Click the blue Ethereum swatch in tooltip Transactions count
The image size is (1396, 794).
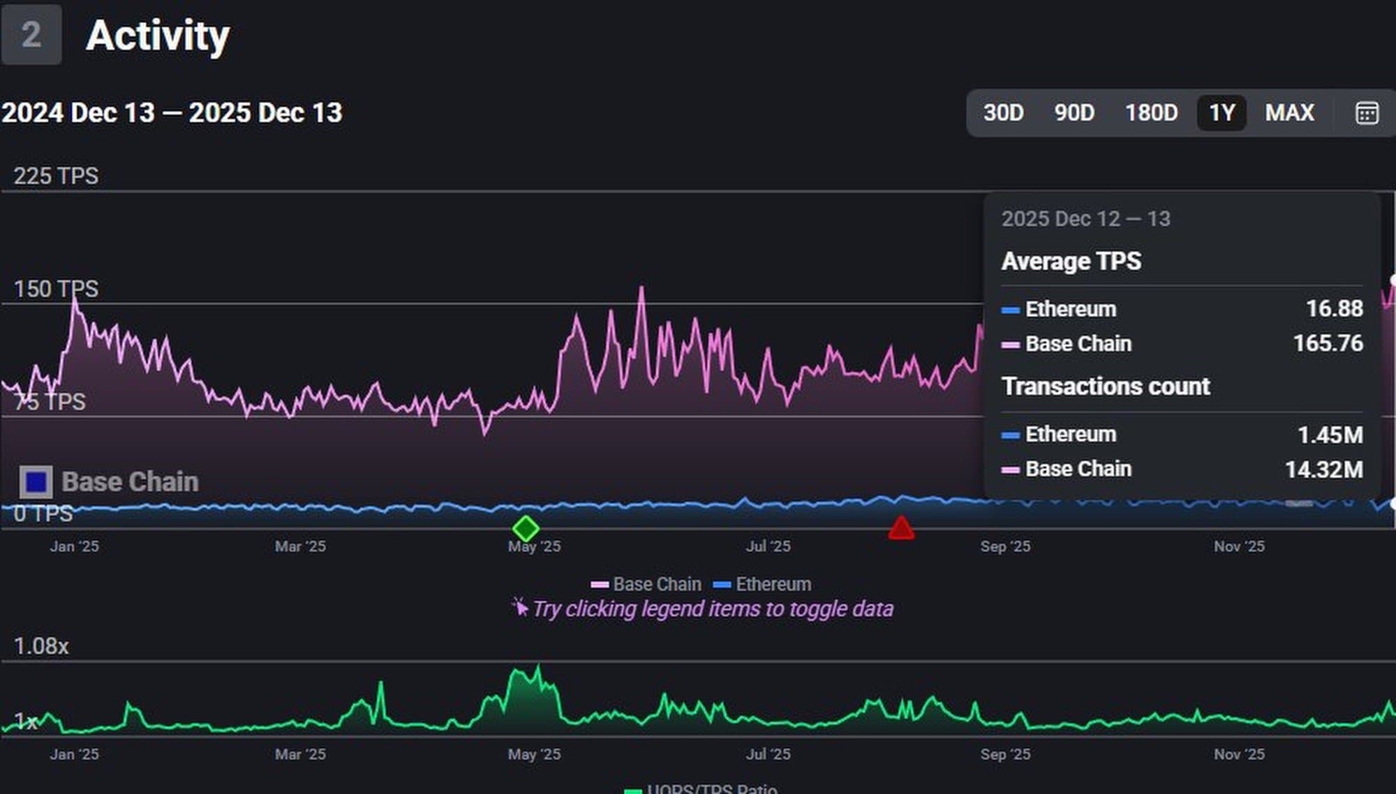(1010, 435)
